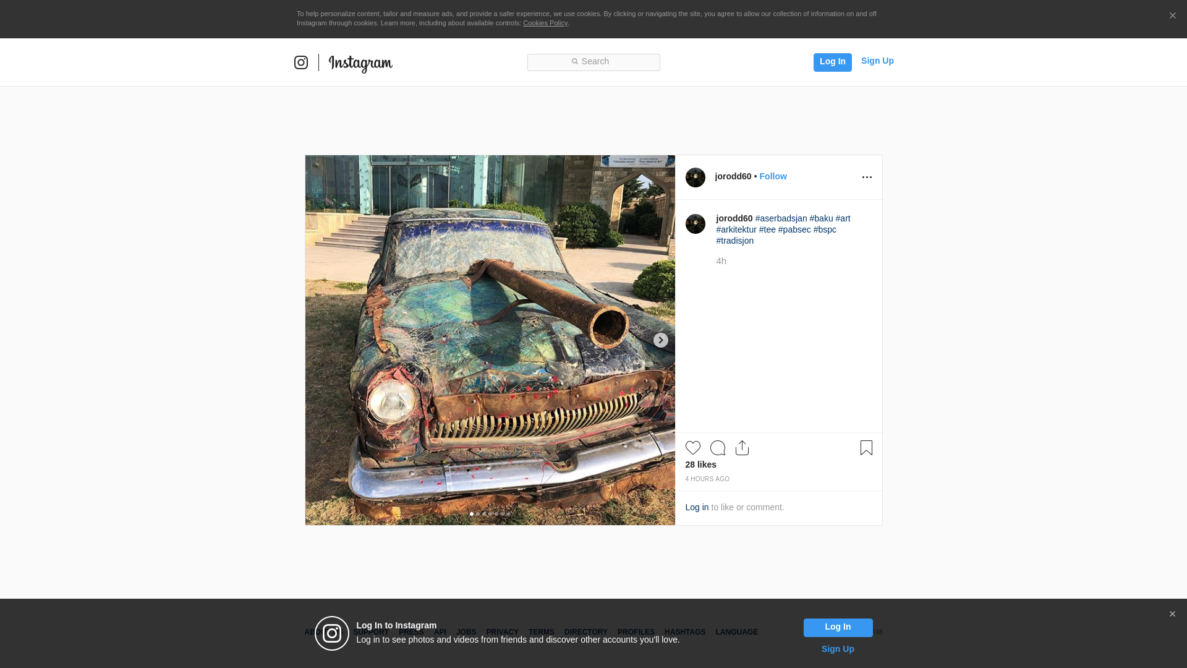
Task: Click the avatar beside the caption
Action: [696, 224]
